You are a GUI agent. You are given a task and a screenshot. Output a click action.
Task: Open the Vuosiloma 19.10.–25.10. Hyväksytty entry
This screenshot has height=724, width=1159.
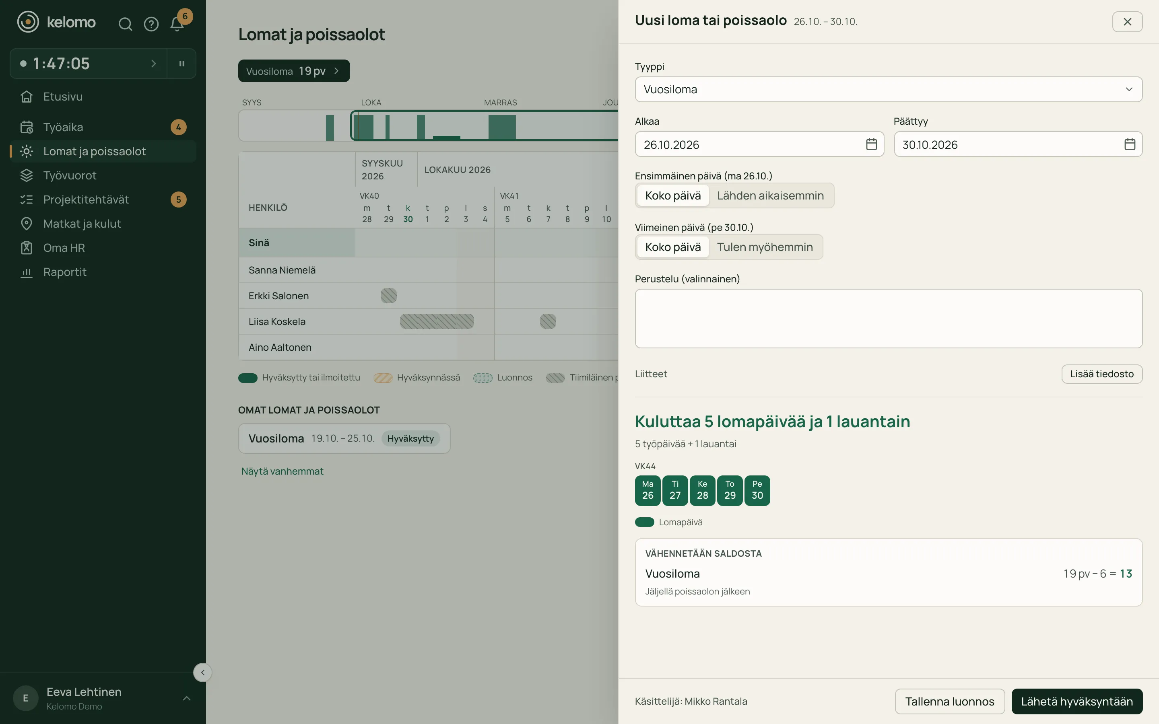click(344, 438)
